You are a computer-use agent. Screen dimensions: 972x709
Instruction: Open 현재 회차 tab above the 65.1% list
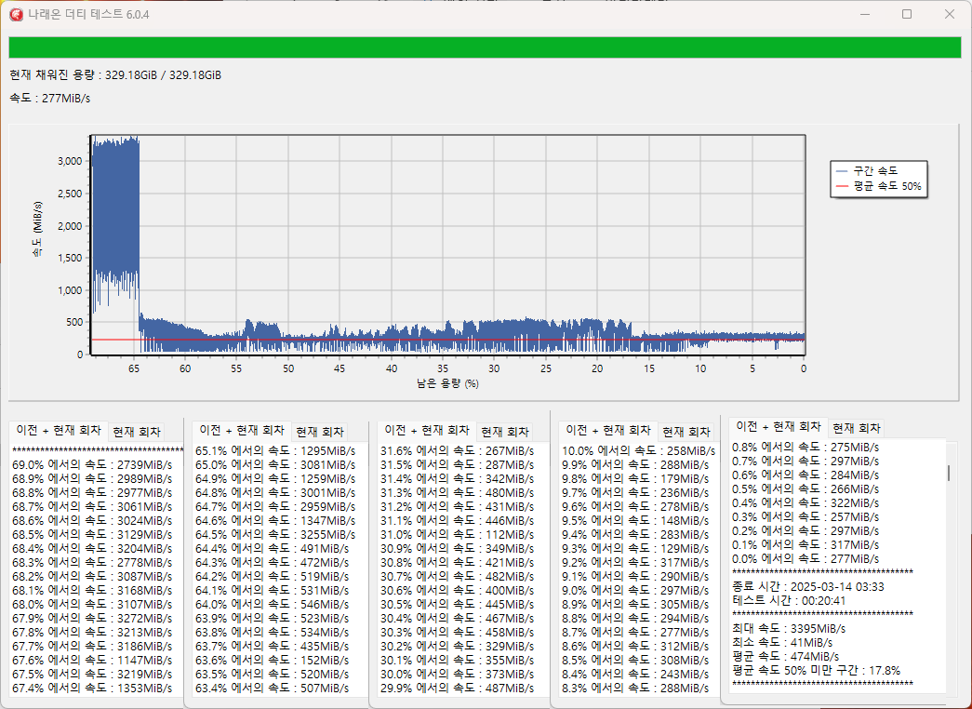320,432
